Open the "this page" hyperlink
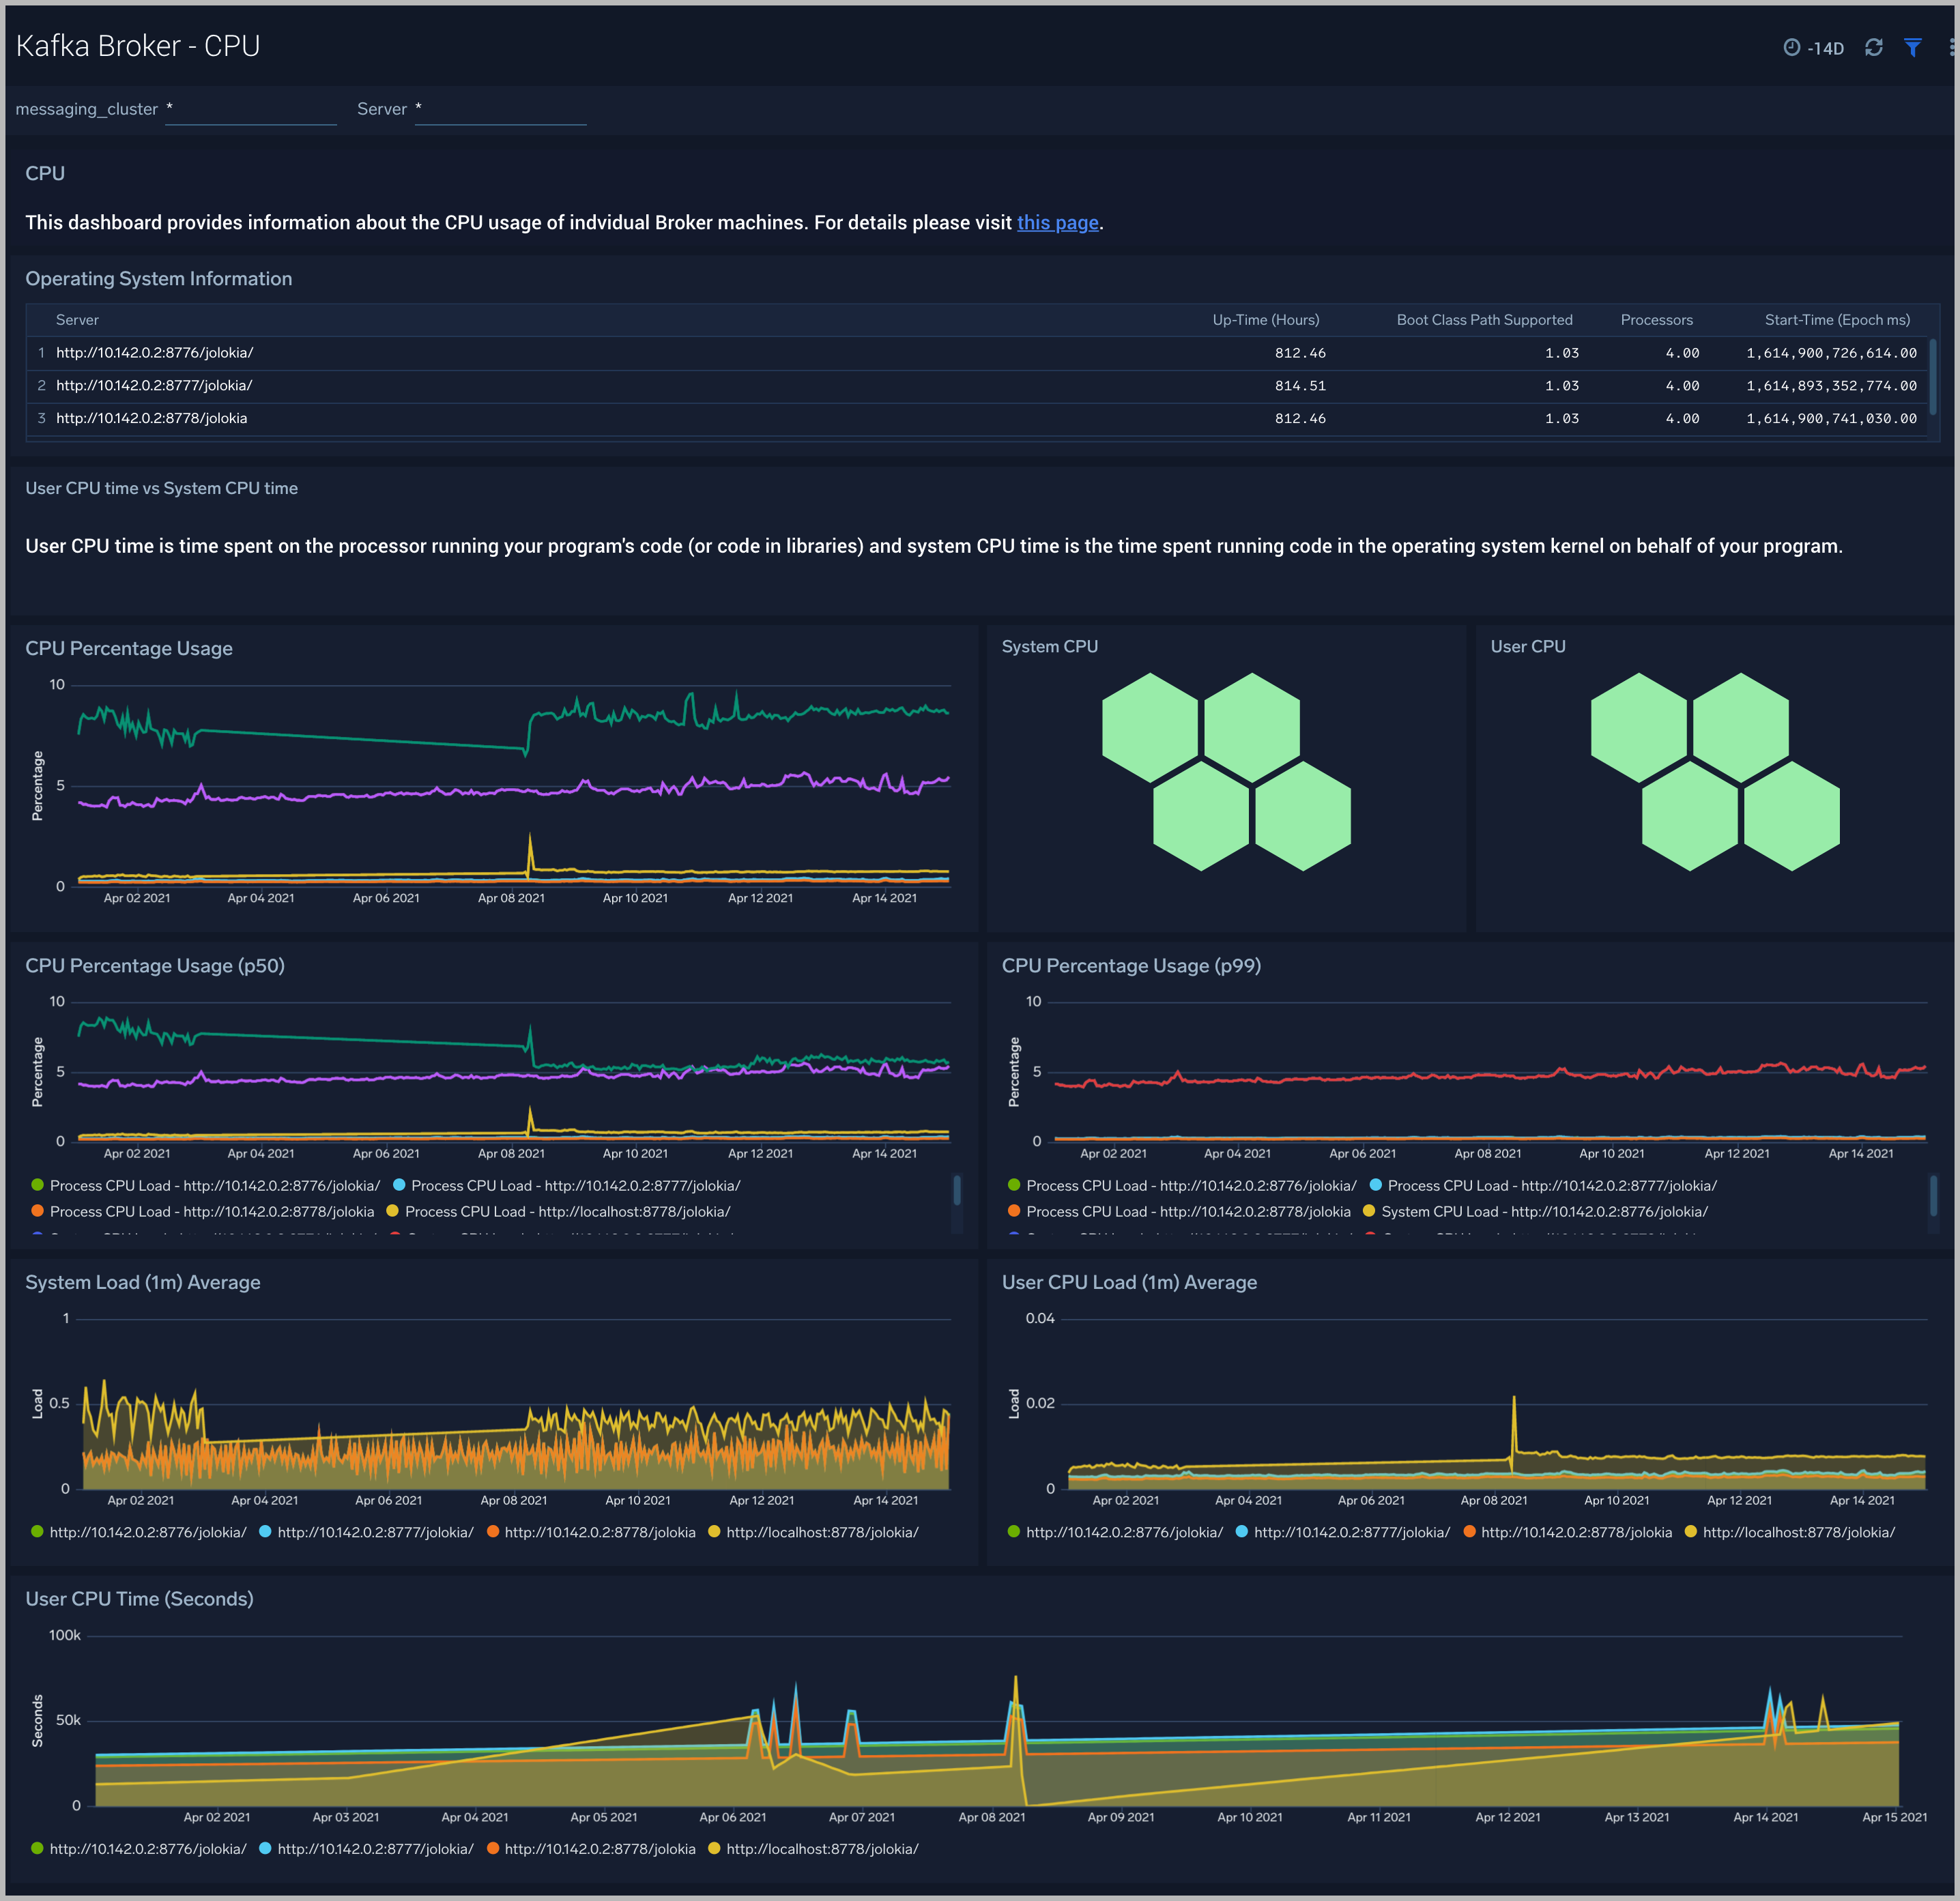 pyautogui.click(x=1057, y=222)
